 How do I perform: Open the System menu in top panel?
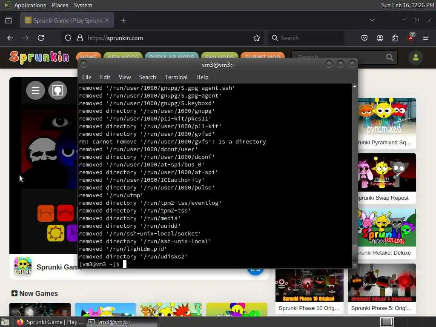click(x=83, y=5)
